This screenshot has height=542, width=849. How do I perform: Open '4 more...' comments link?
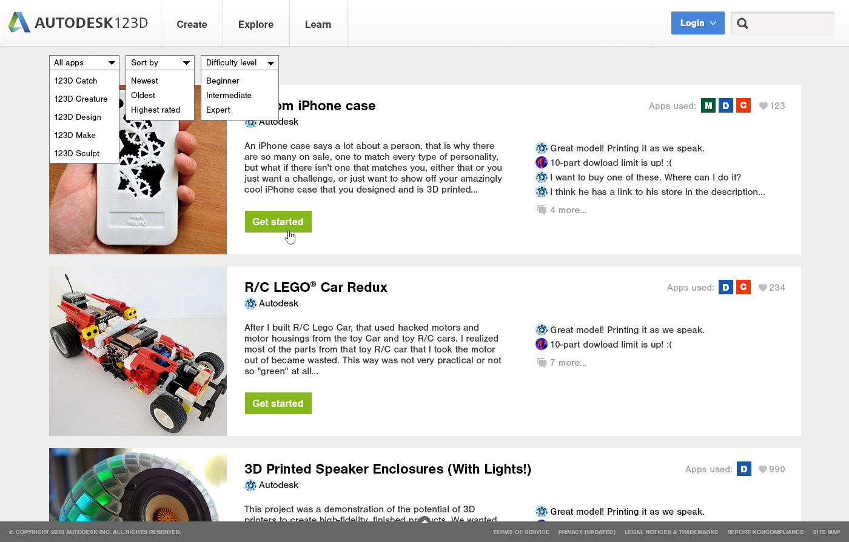[568, 210]
